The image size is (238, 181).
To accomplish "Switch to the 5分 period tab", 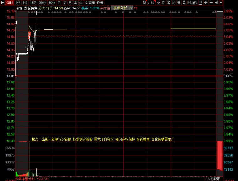I will (25, 3).
